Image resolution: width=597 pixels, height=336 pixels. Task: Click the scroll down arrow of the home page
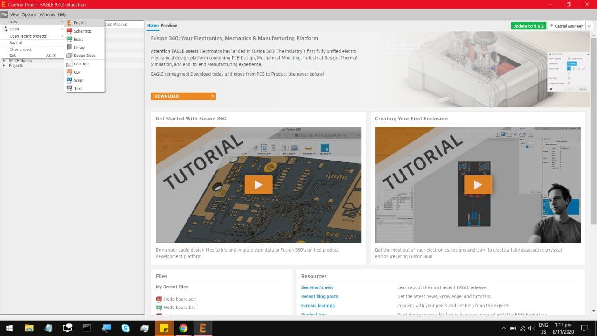coord(594,311)
